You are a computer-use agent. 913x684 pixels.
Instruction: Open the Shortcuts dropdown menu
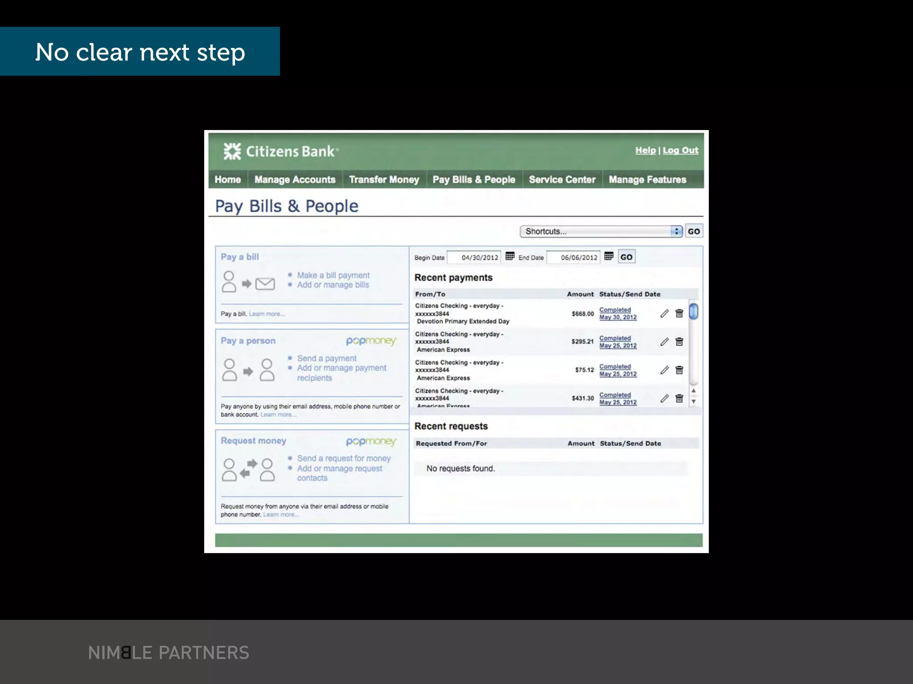[x=600, y=231]
